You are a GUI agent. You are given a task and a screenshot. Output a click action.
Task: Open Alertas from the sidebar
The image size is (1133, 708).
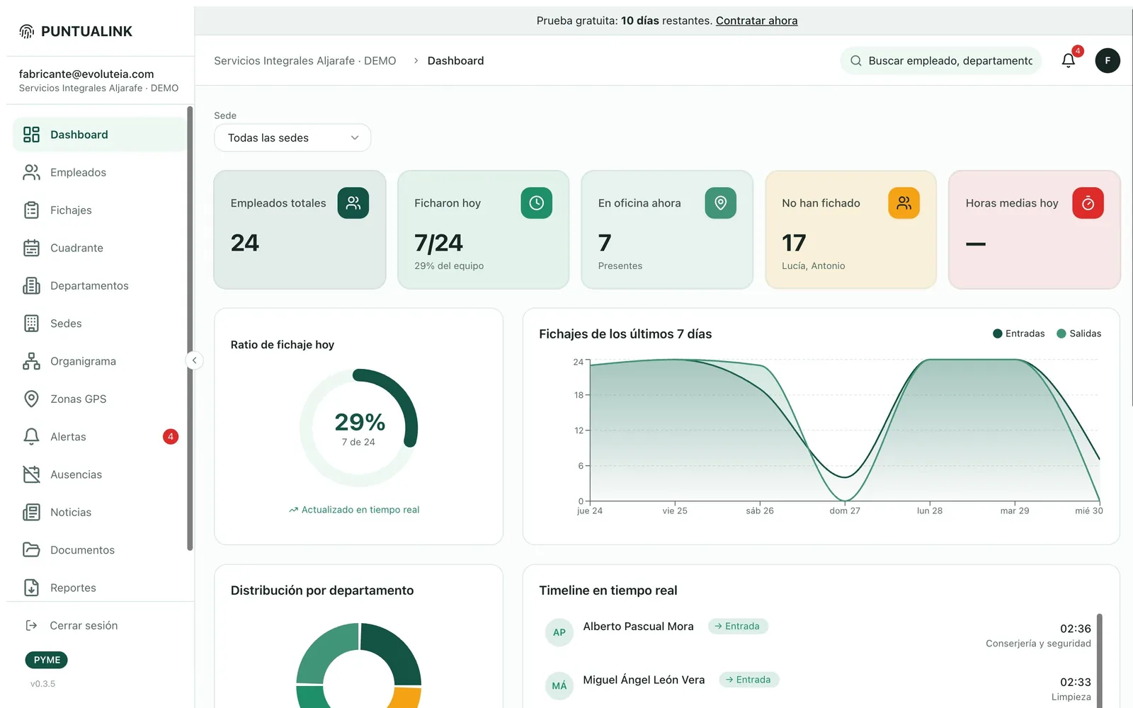[99, 437]
